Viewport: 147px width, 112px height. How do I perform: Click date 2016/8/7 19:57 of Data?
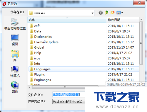coord(119,31)
